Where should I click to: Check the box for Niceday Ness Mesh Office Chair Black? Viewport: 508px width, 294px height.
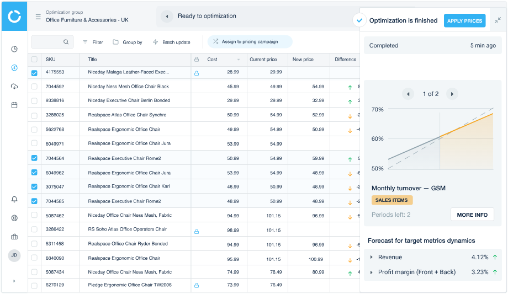[34, 87]
